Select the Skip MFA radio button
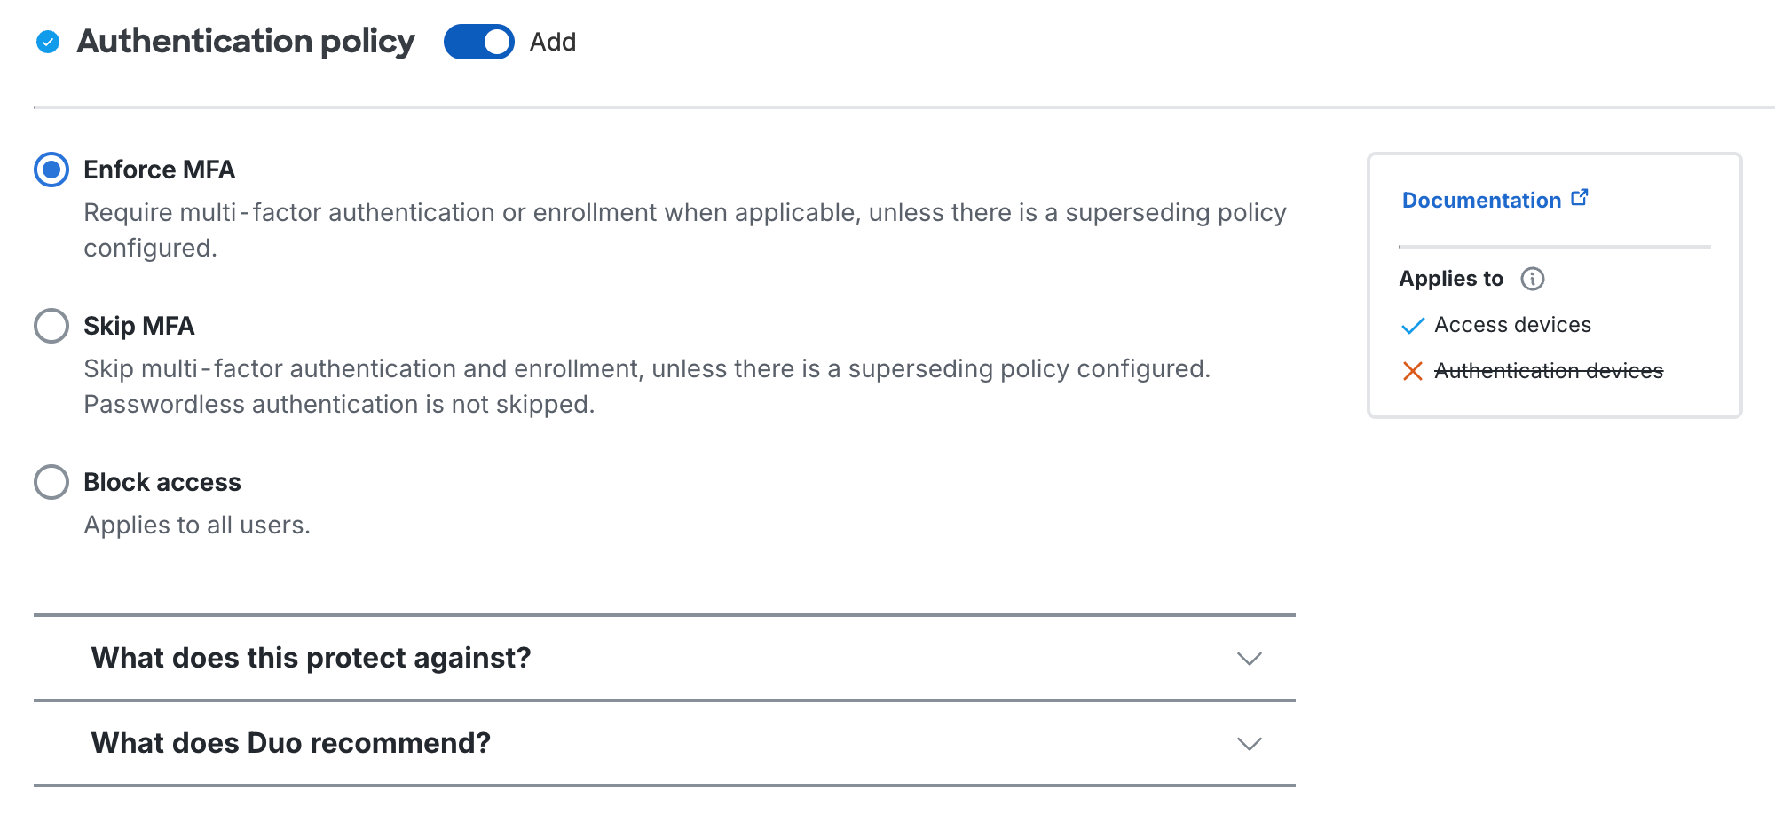The height and width of the screenshot is (814, 1775). pos(51,326)
